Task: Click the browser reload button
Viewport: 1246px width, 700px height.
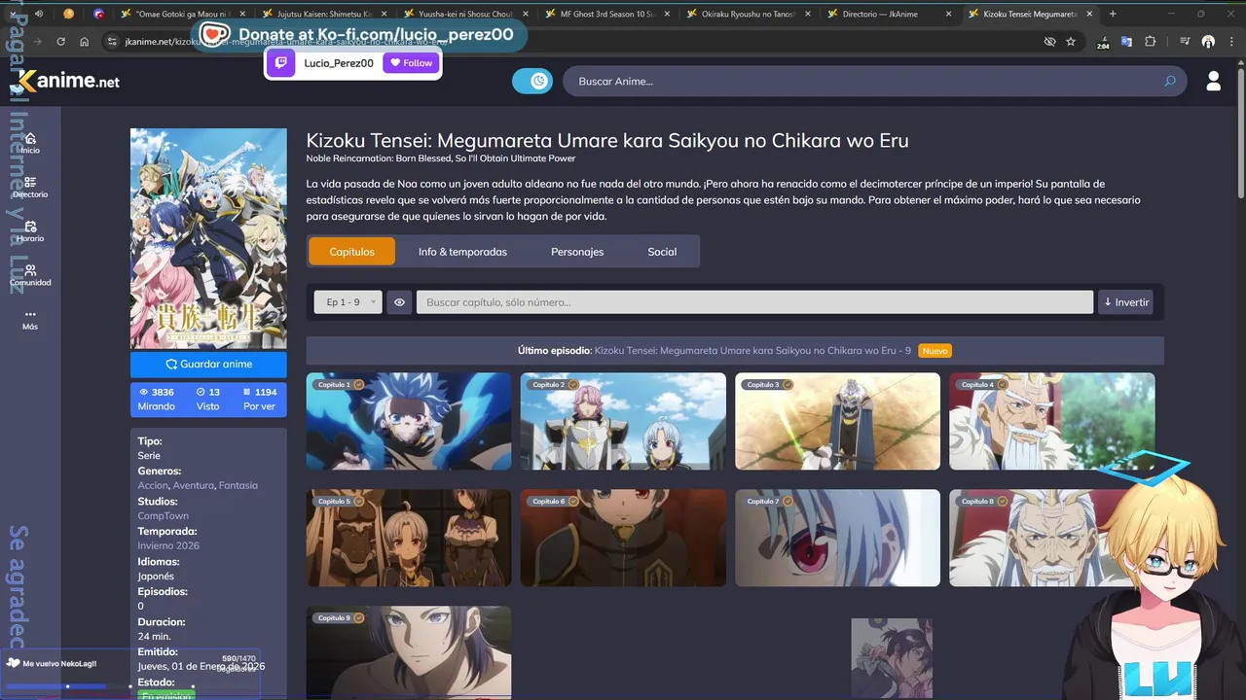Action: click(x=60, y=42)
